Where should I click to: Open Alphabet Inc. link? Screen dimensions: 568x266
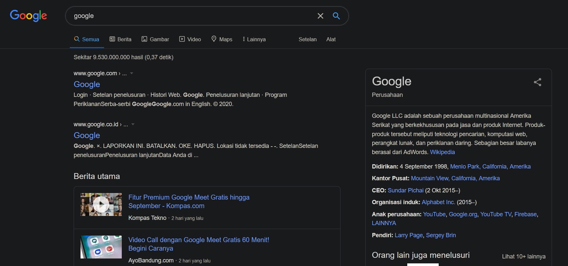pos(438,202)
